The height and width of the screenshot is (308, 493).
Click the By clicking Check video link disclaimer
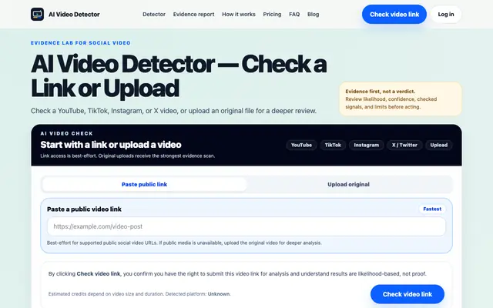(237, 274)
